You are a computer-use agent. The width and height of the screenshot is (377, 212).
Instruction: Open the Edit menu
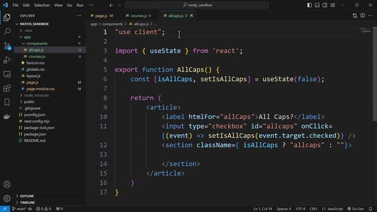click(26, 5)
